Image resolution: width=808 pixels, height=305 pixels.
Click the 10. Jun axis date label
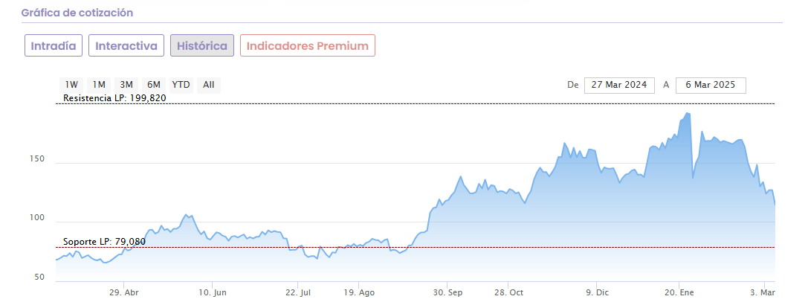click(x=213, y=293)
